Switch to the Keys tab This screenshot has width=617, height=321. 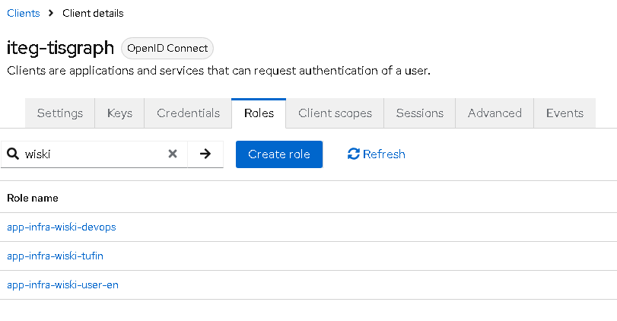tap(119, 113)
